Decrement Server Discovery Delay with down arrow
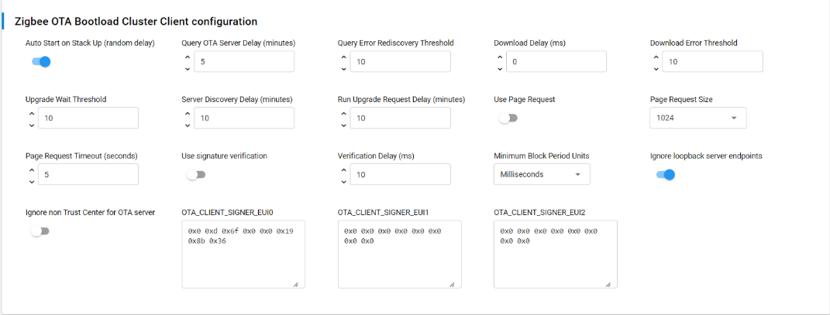Screen dimensions: 830x315 click(188, 125)
